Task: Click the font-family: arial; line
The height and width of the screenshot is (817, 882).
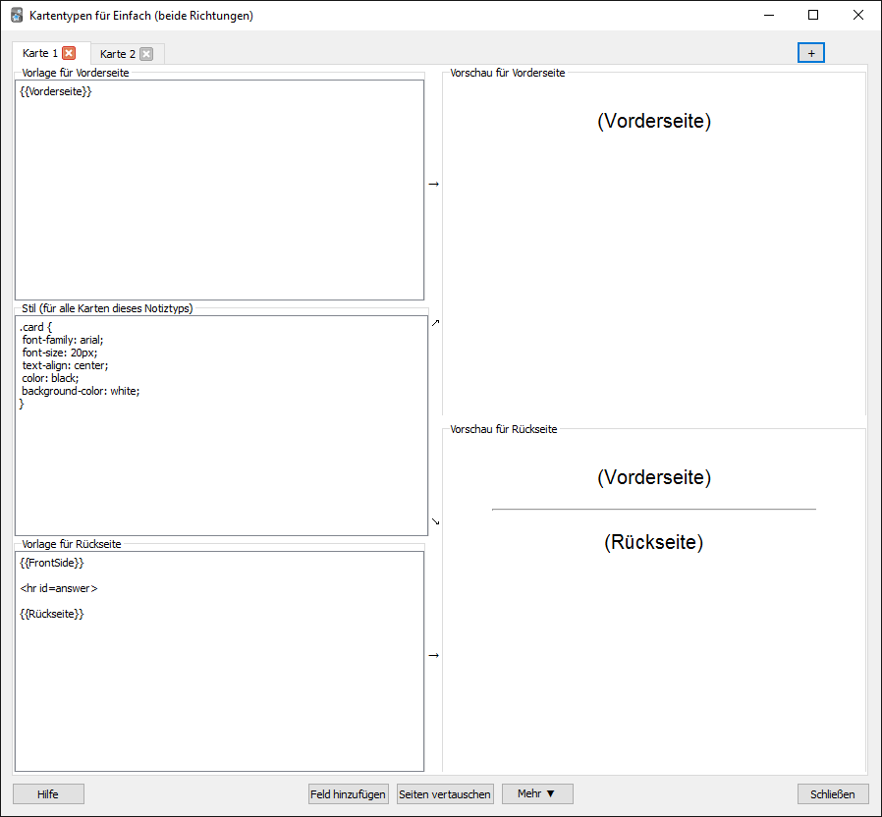Action: [x=63, y=340]
